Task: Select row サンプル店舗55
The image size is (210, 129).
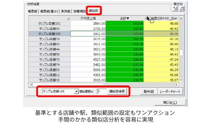Action: coord(49,29)
